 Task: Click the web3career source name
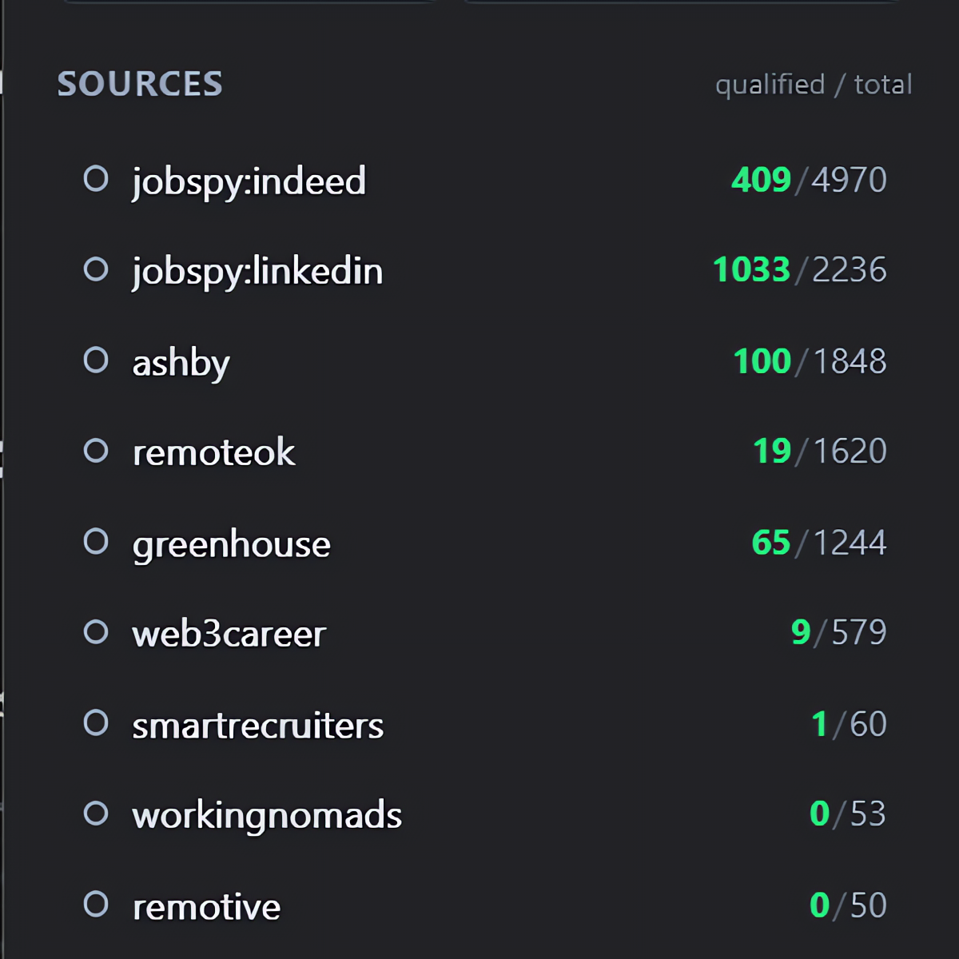tap(229, 635)
